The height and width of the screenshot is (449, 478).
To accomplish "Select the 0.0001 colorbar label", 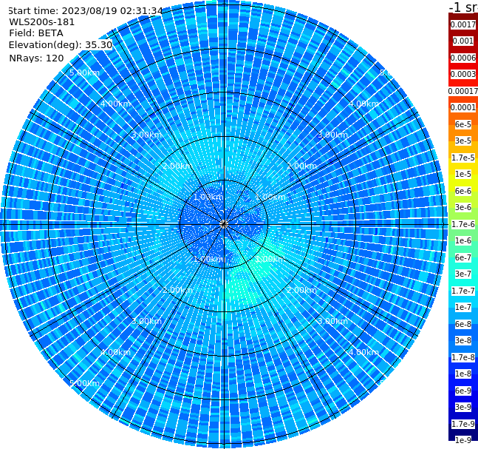I will click(x=463, y=107).
